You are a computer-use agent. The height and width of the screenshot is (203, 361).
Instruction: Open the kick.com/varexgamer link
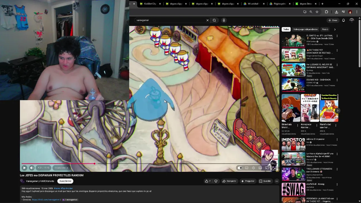(x=46, y=200)
